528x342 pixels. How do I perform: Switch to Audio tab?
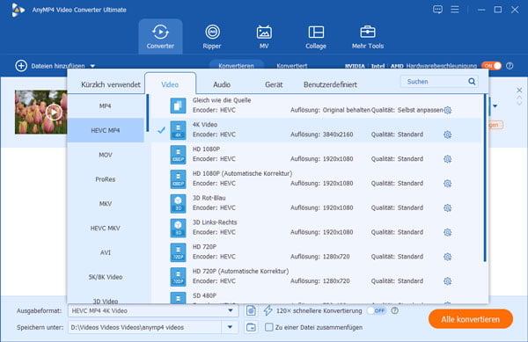pyautogui.click(x=222, y=84)
